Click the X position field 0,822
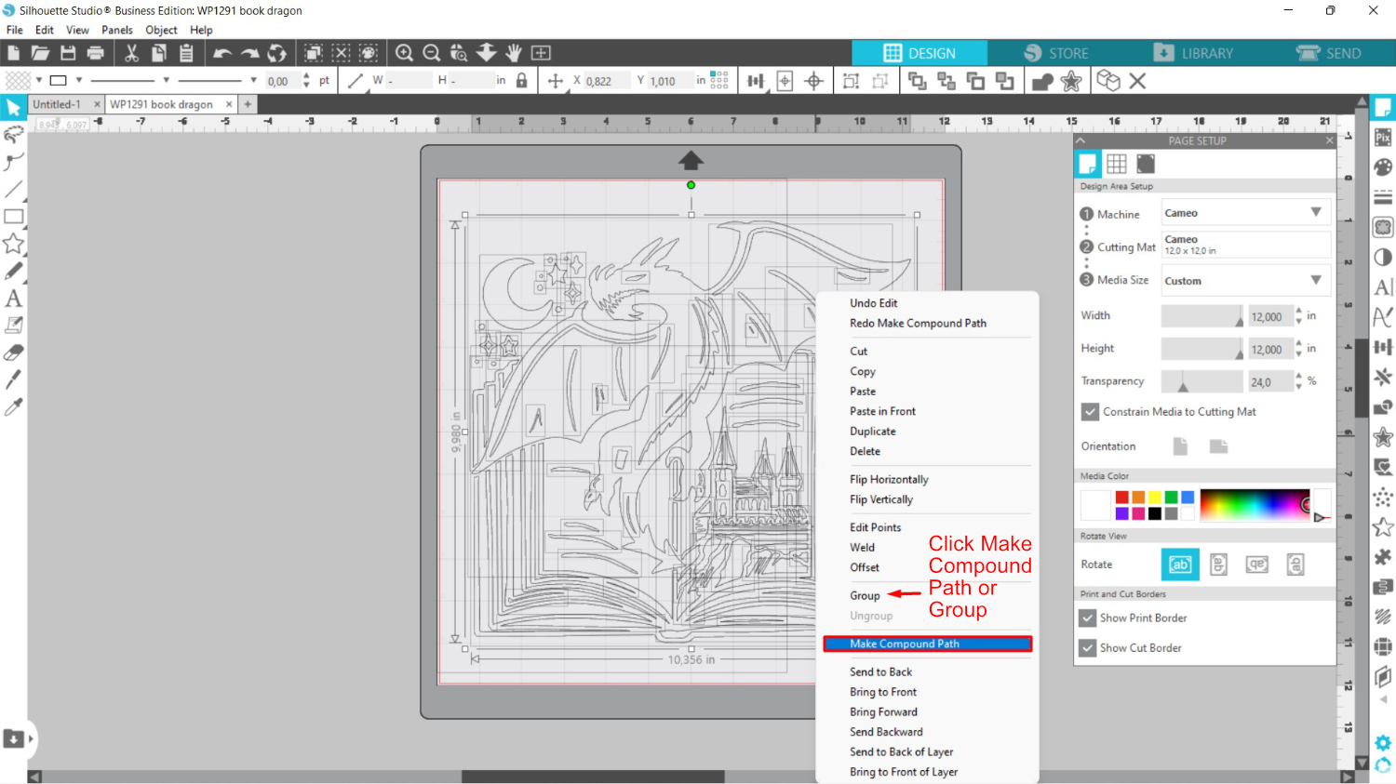Screen dimensions: 1396x784 (x=606, y=81)
